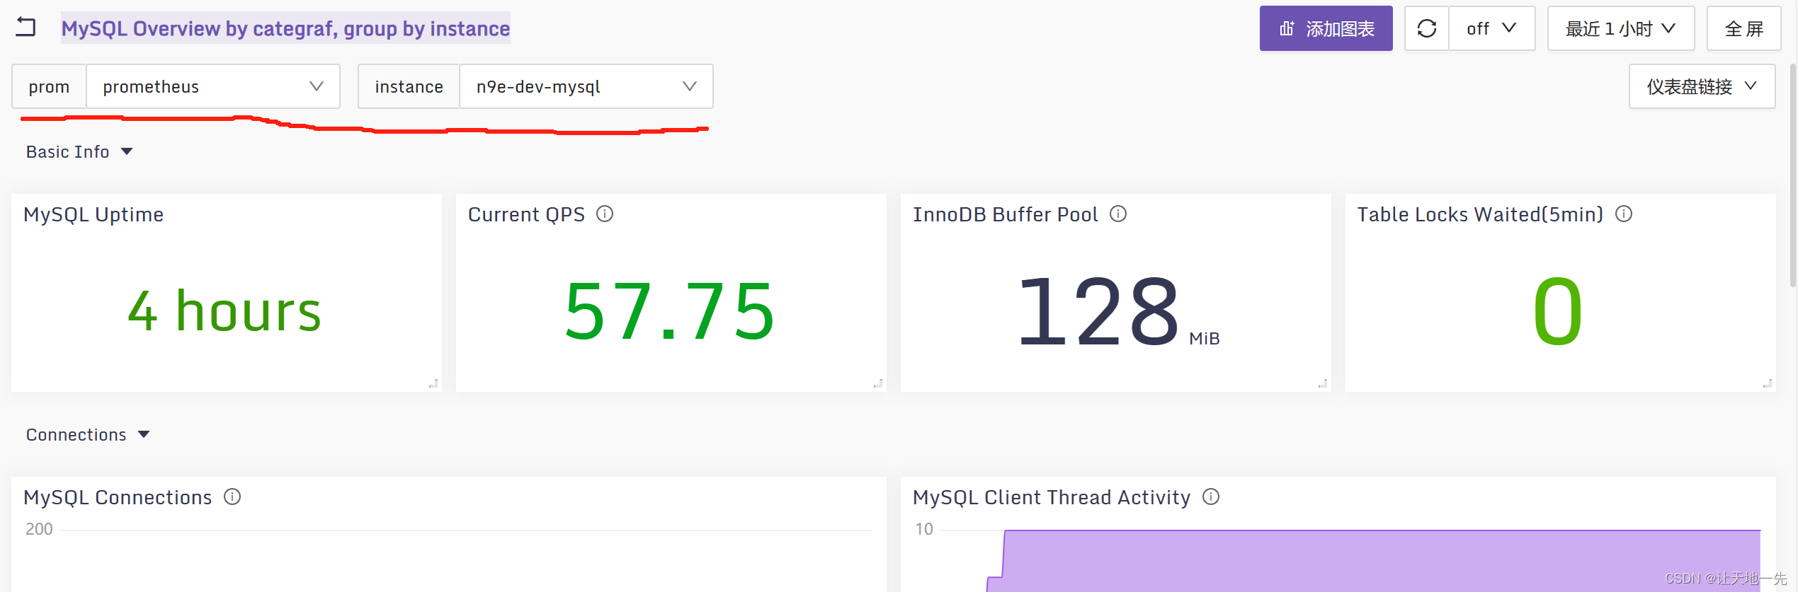Click resize handle of MySQL Uptime panel
Screen dimensions: 1798x592
tap(433, 383)
